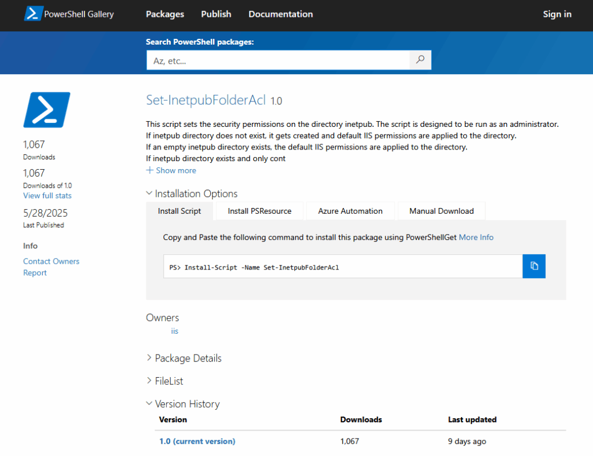Click the large package icon for Set-InetpubFolderAcl
The image size is (593, 456).
click(46, 110)
